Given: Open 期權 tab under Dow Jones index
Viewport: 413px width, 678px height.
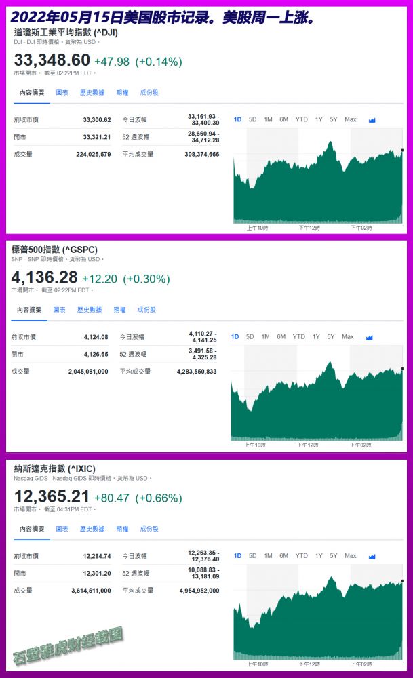Looking at the screenshot, I should (122, 92).
